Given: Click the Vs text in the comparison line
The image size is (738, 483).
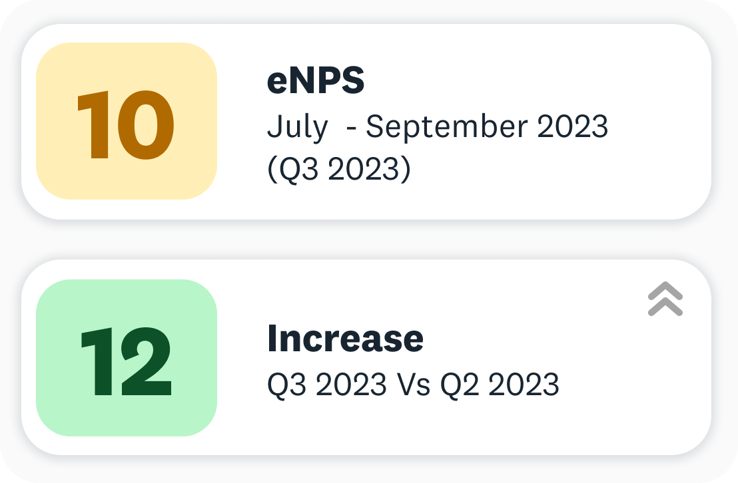Looking at the screenshot, I should pyautogui.click(x=413, y=385).
